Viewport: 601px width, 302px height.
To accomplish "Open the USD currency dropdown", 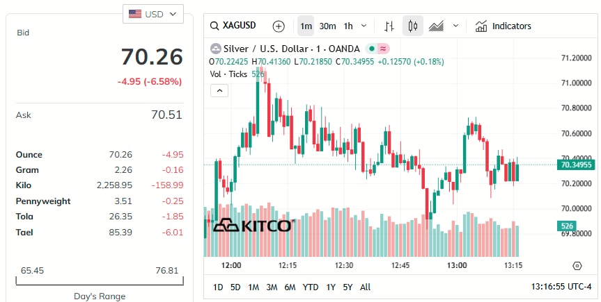I will coord(153,13).
